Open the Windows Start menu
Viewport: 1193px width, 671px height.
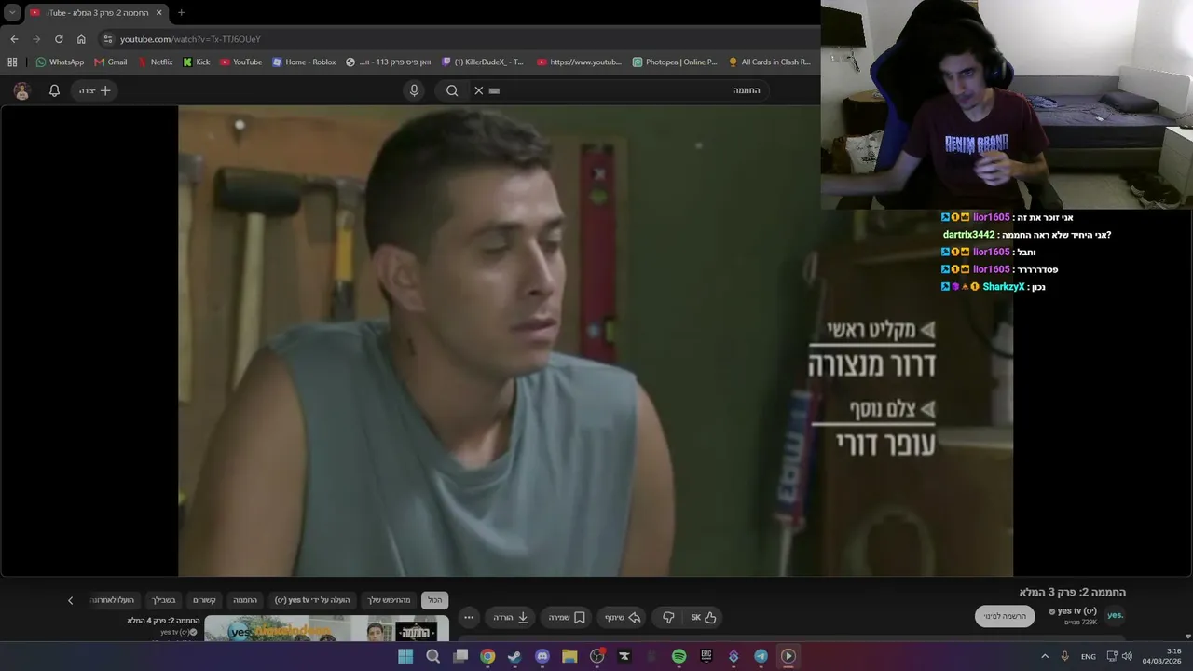point(405,656)
